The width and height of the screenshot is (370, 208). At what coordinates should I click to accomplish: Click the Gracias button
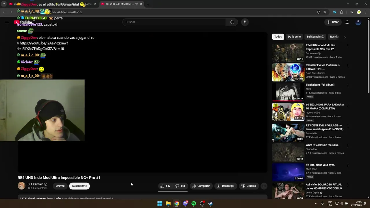pos(249,186)
